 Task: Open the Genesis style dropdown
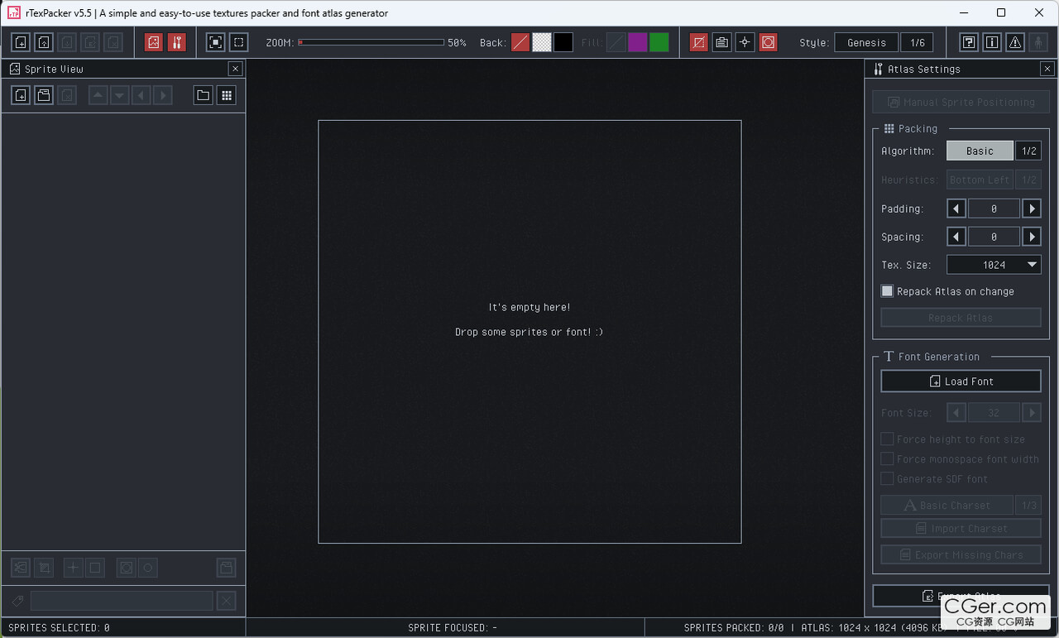[866, 42]
